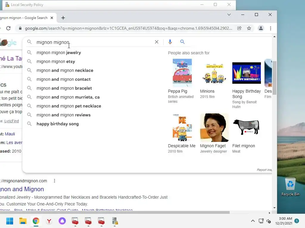Open second red toolbox taskbar icon
Image resolution: width=305 pixels, height=228 pixels.
88,221
